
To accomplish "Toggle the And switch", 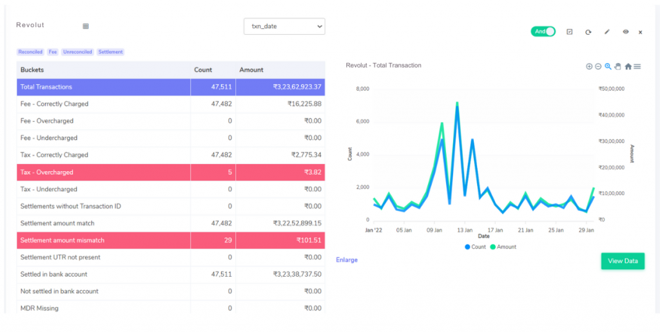I will pos(543,32).
